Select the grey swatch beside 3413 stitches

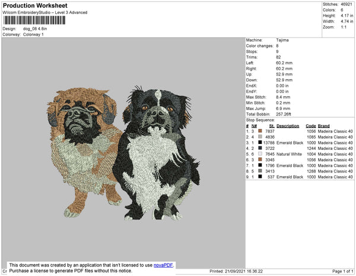[260, 171]
